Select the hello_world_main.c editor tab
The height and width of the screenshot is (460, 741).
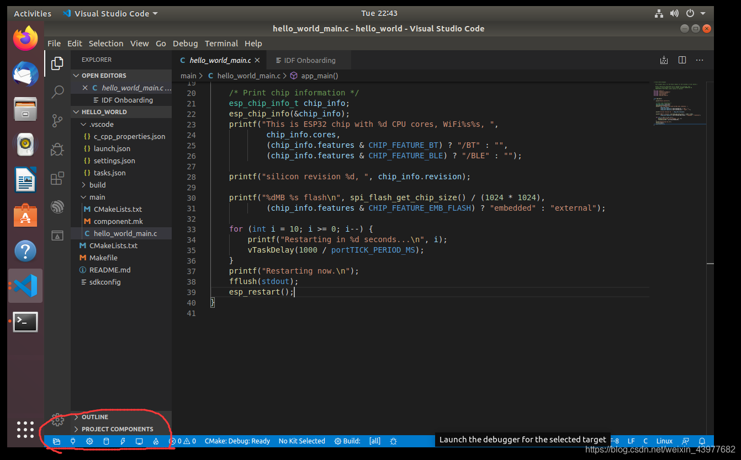[219, 60]
